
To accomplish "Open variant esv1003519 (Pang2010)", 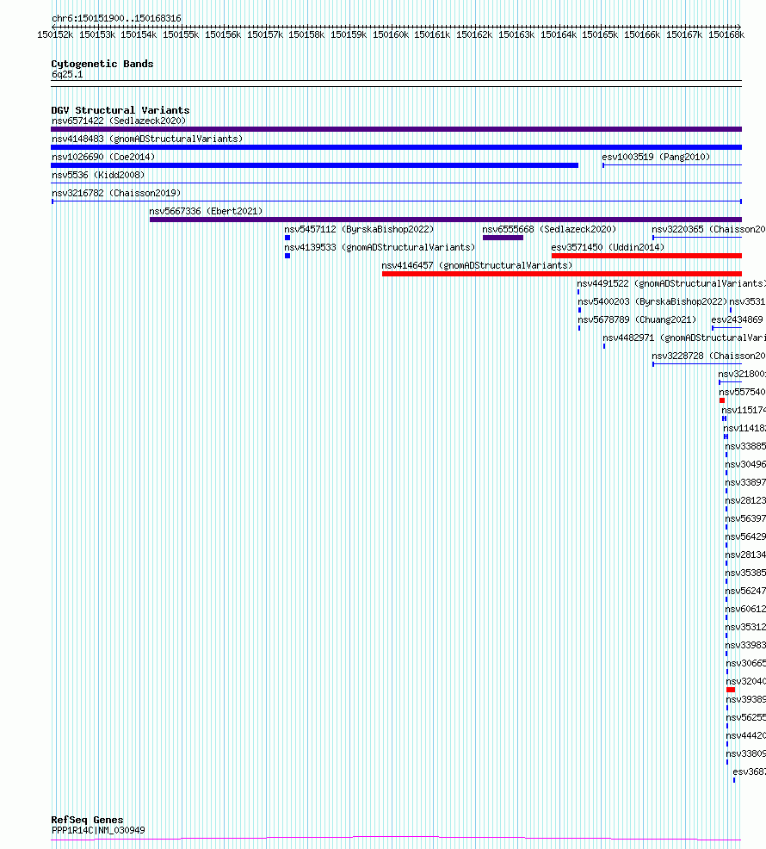I will (656, 157).
